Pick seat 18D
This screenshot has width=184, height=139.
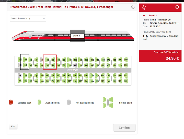(x=114, y=60)
